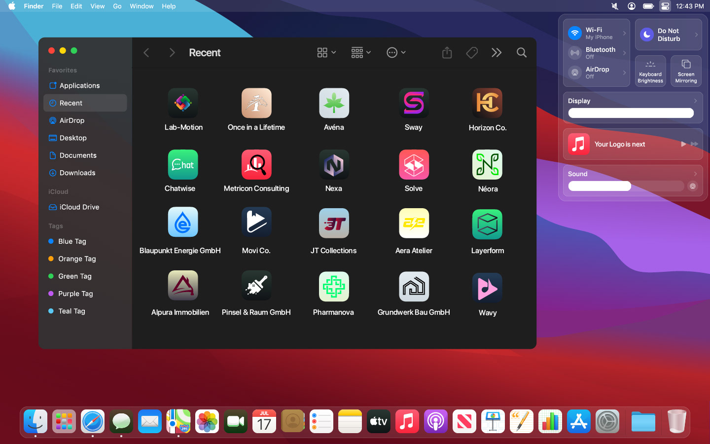Go back with the Finder back arrow

pyautogui.click(x=146, y=52)
